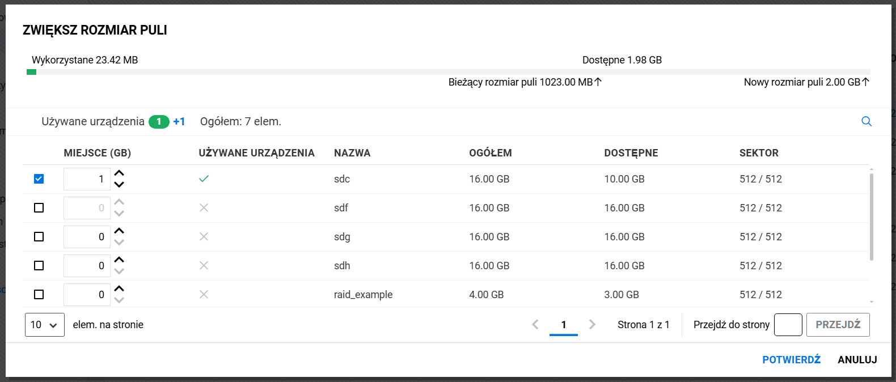Open the items per page dropdown
The image size is (896, 382).
44,325
